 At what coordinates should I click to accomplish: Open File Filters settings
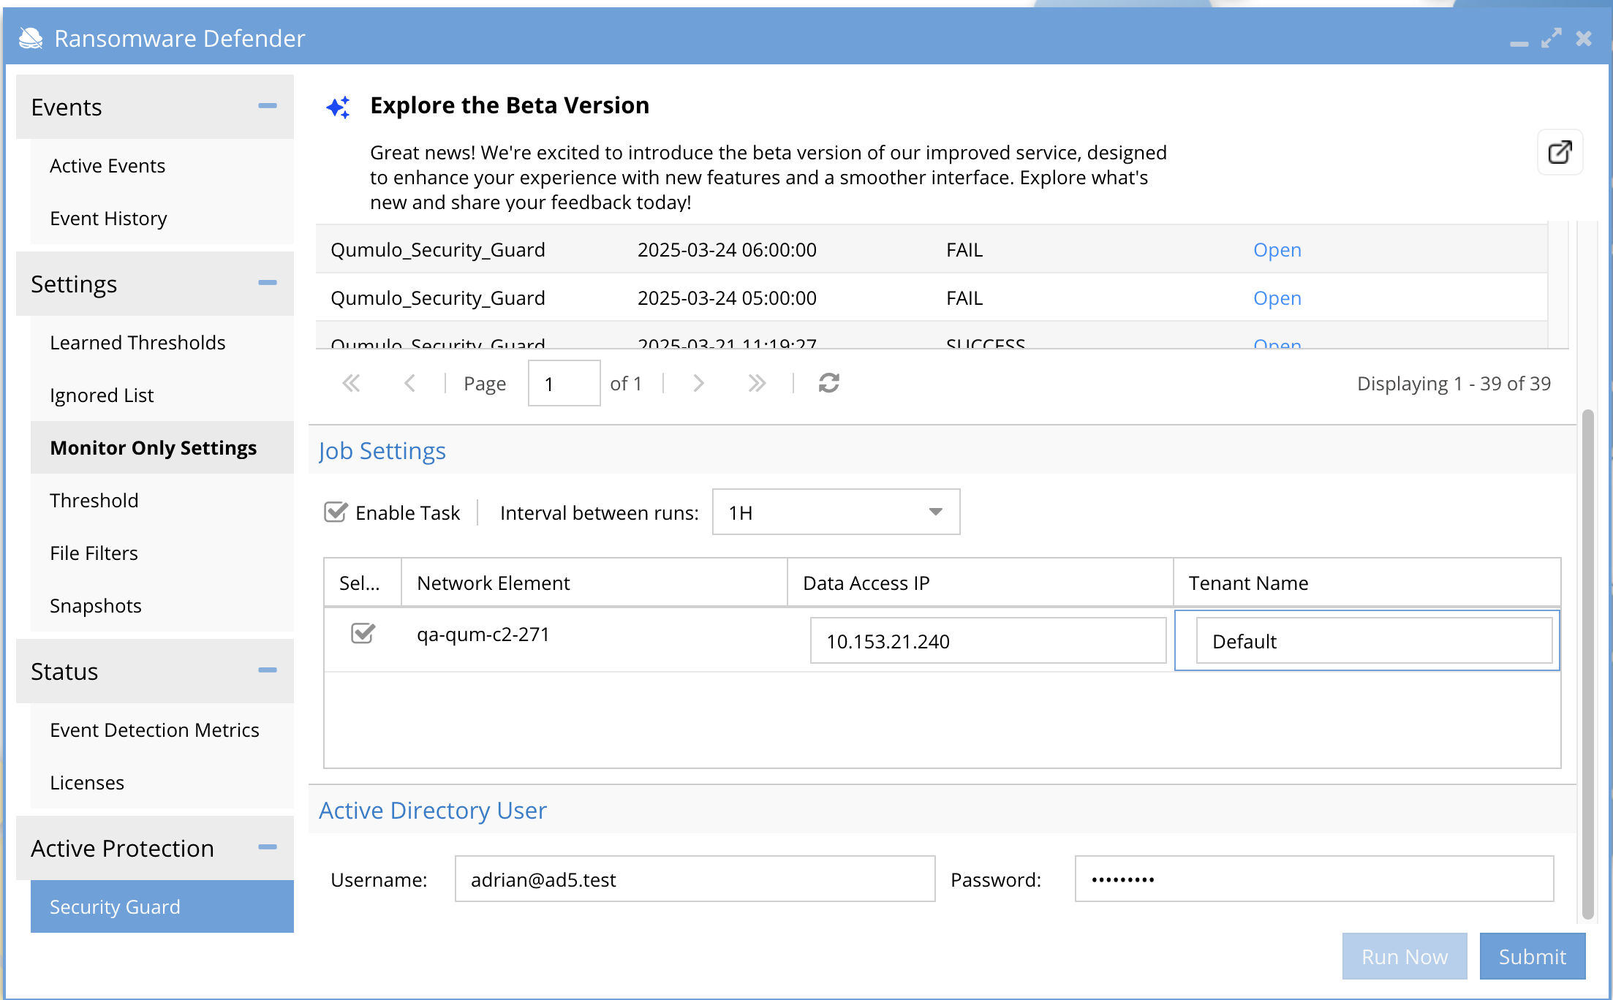pos(162,553)
